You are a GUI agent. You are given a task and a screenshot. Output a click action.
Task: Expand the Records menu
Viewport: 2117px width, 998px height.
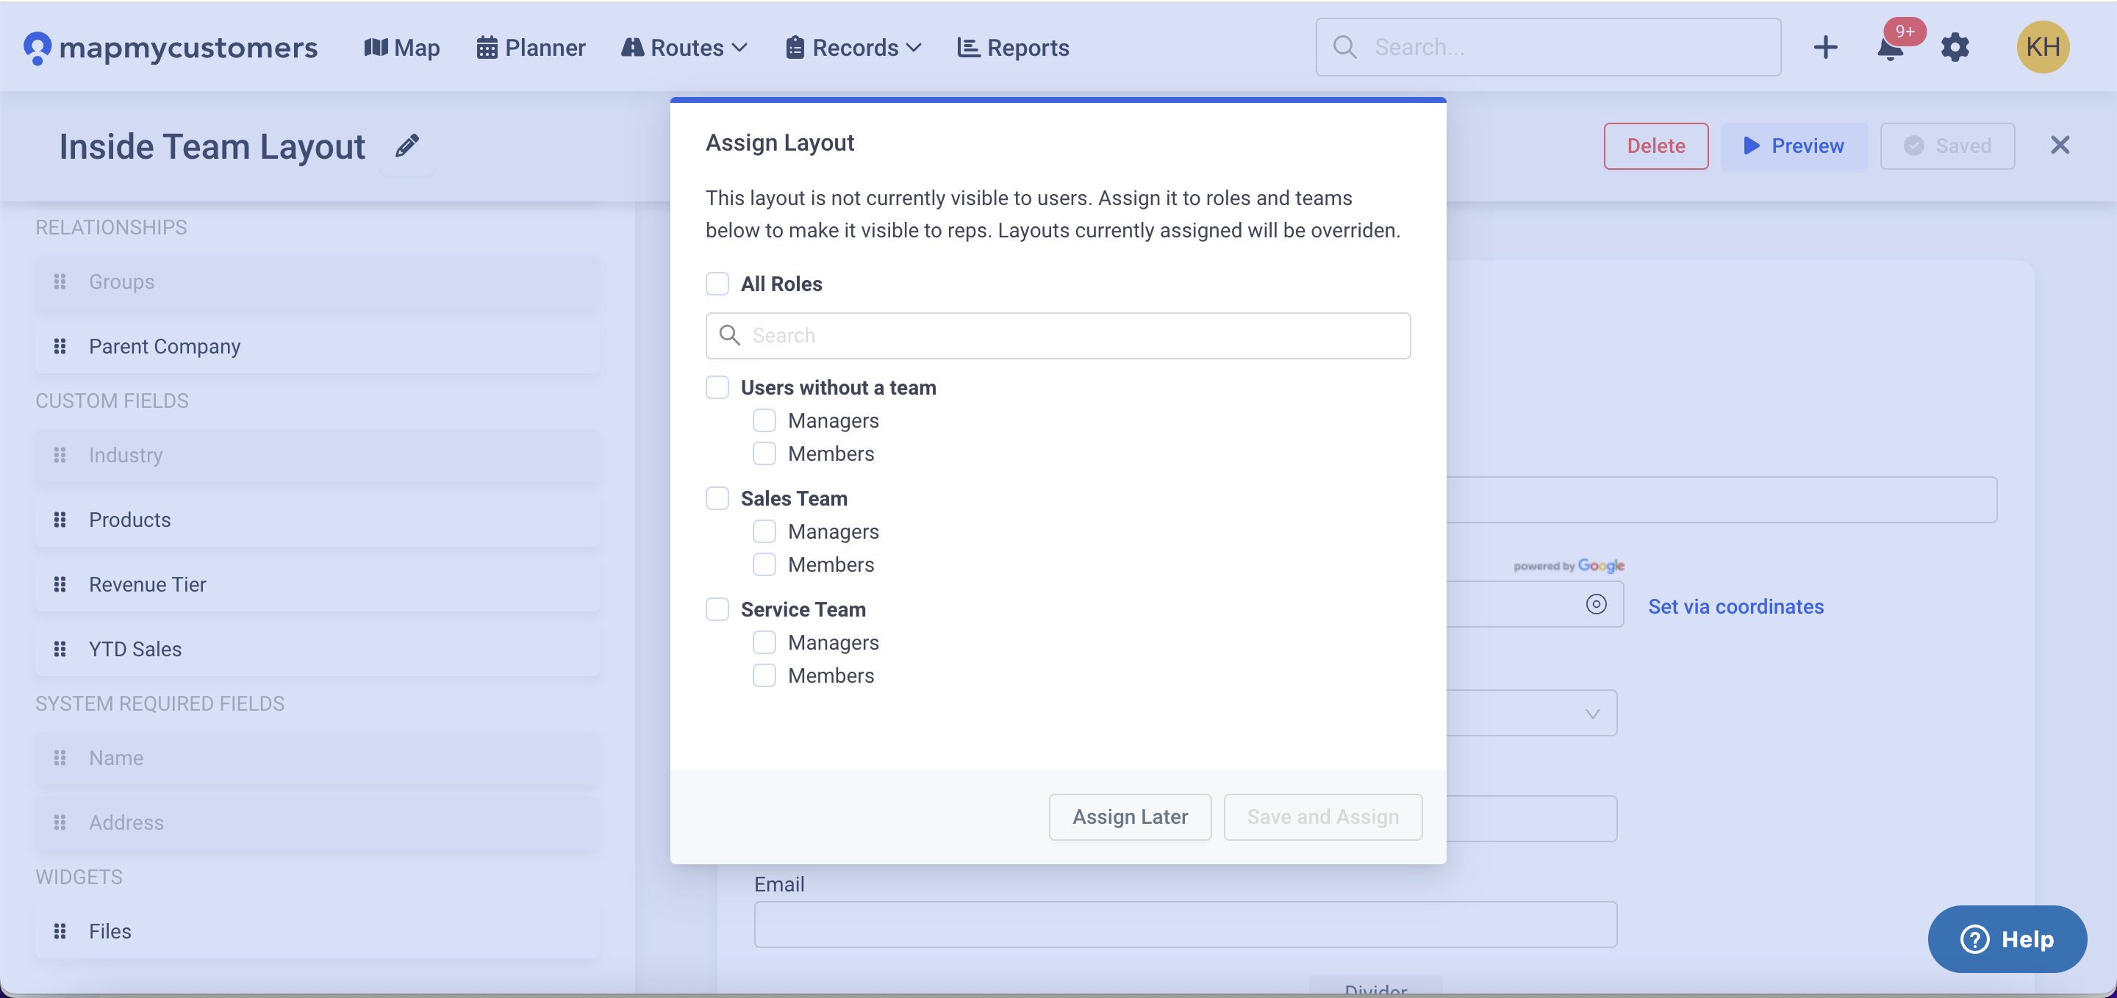(853, 48)
